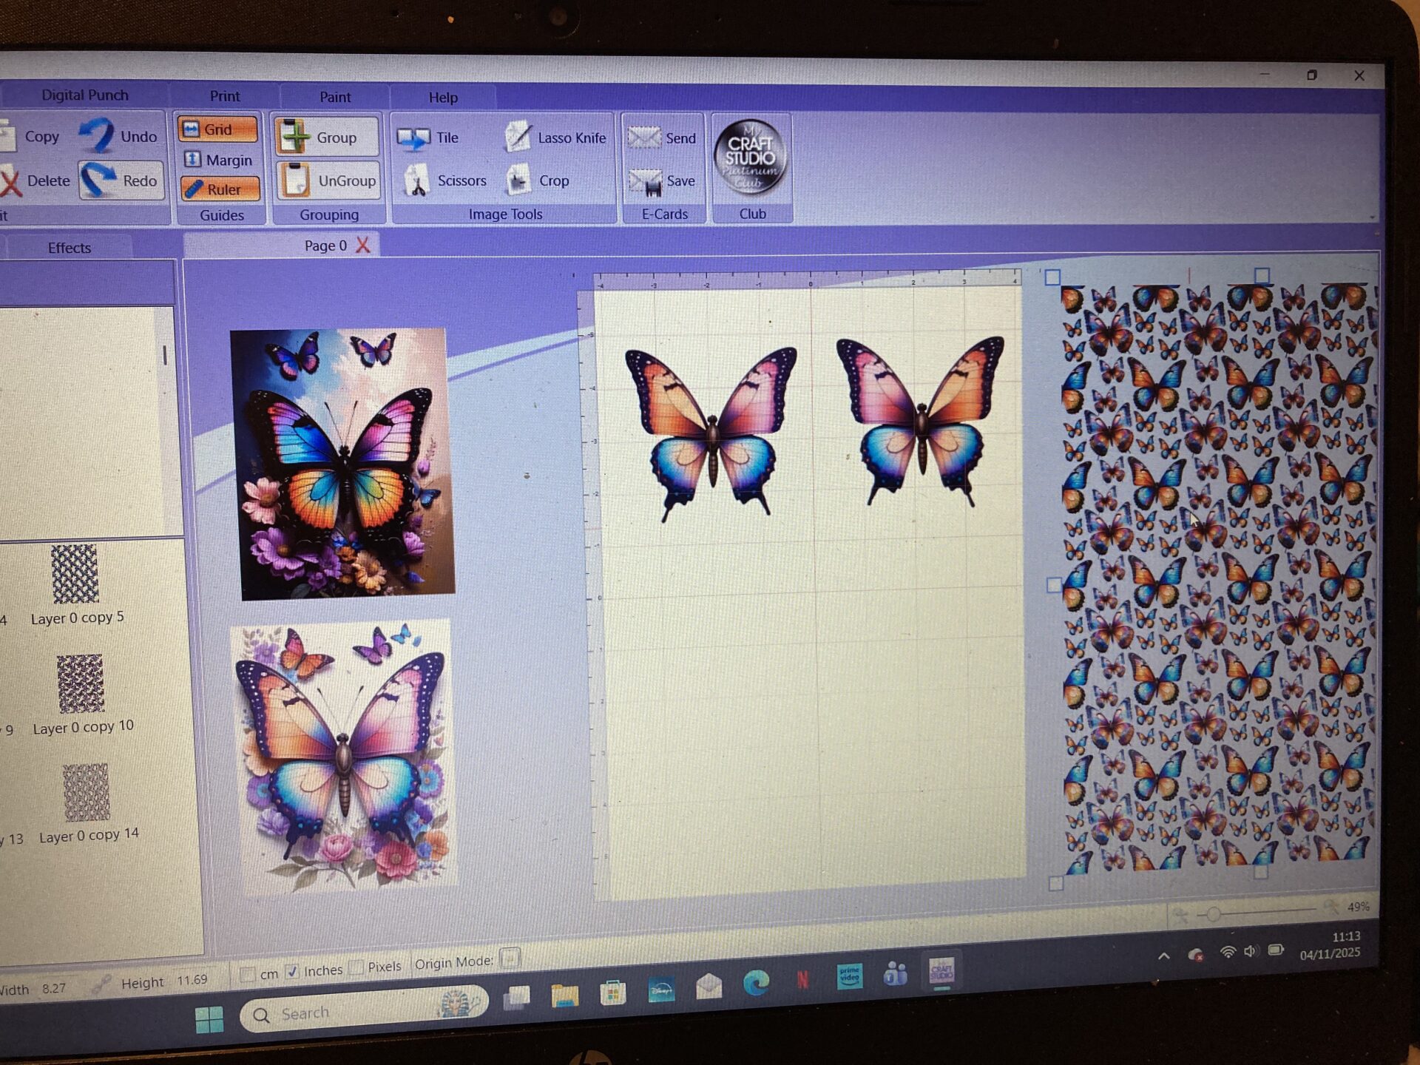The height and width of the screenshot is (1065, 1420).
Task: Open Task View from the taskbar
Action: pos(516,998)
